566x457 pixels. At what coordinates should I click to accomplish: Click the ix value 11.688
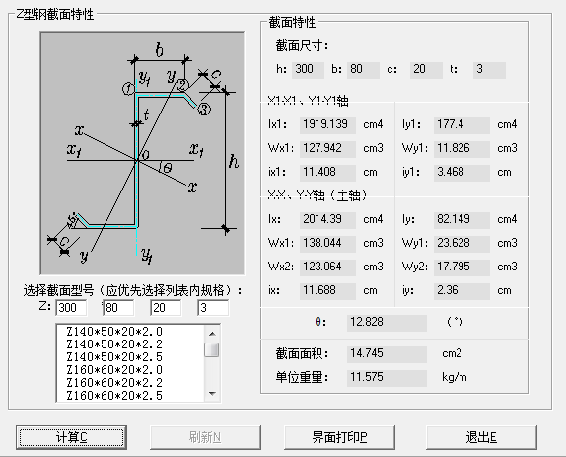tap(327, 291)
